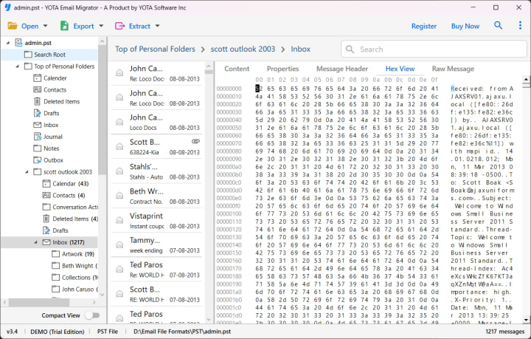The height and width of the screenshot is (339, 531).
Task: Select the Drafts folder under scott outlook 2003
Action: tap(55, 230)
